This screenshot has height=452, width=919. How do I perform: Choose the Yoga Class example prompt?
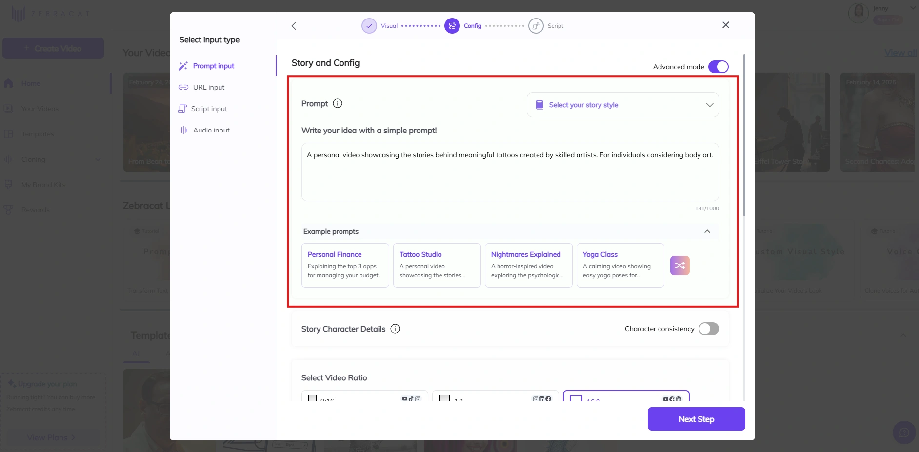(x=620, y=265)
